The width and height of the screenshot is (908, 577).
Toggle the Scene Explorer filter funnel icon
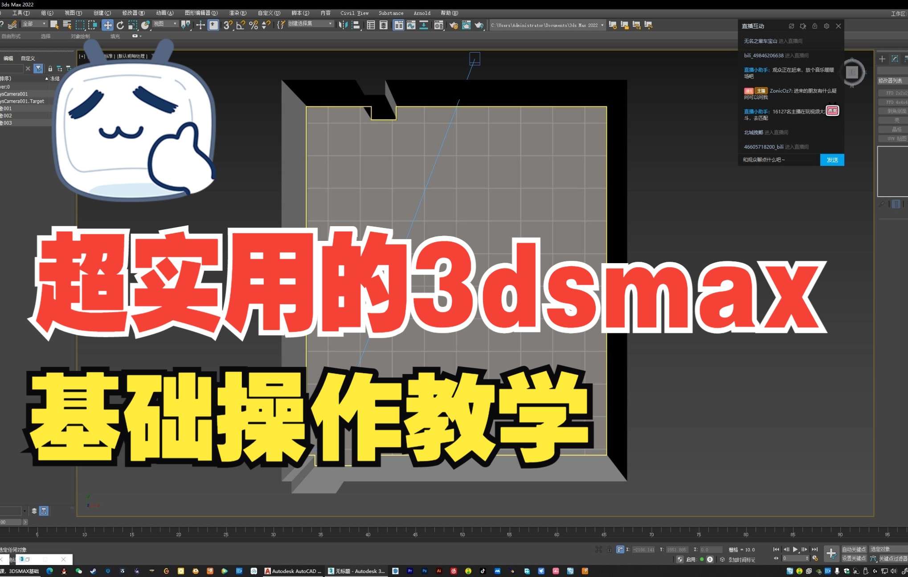(x=38, y=69)
